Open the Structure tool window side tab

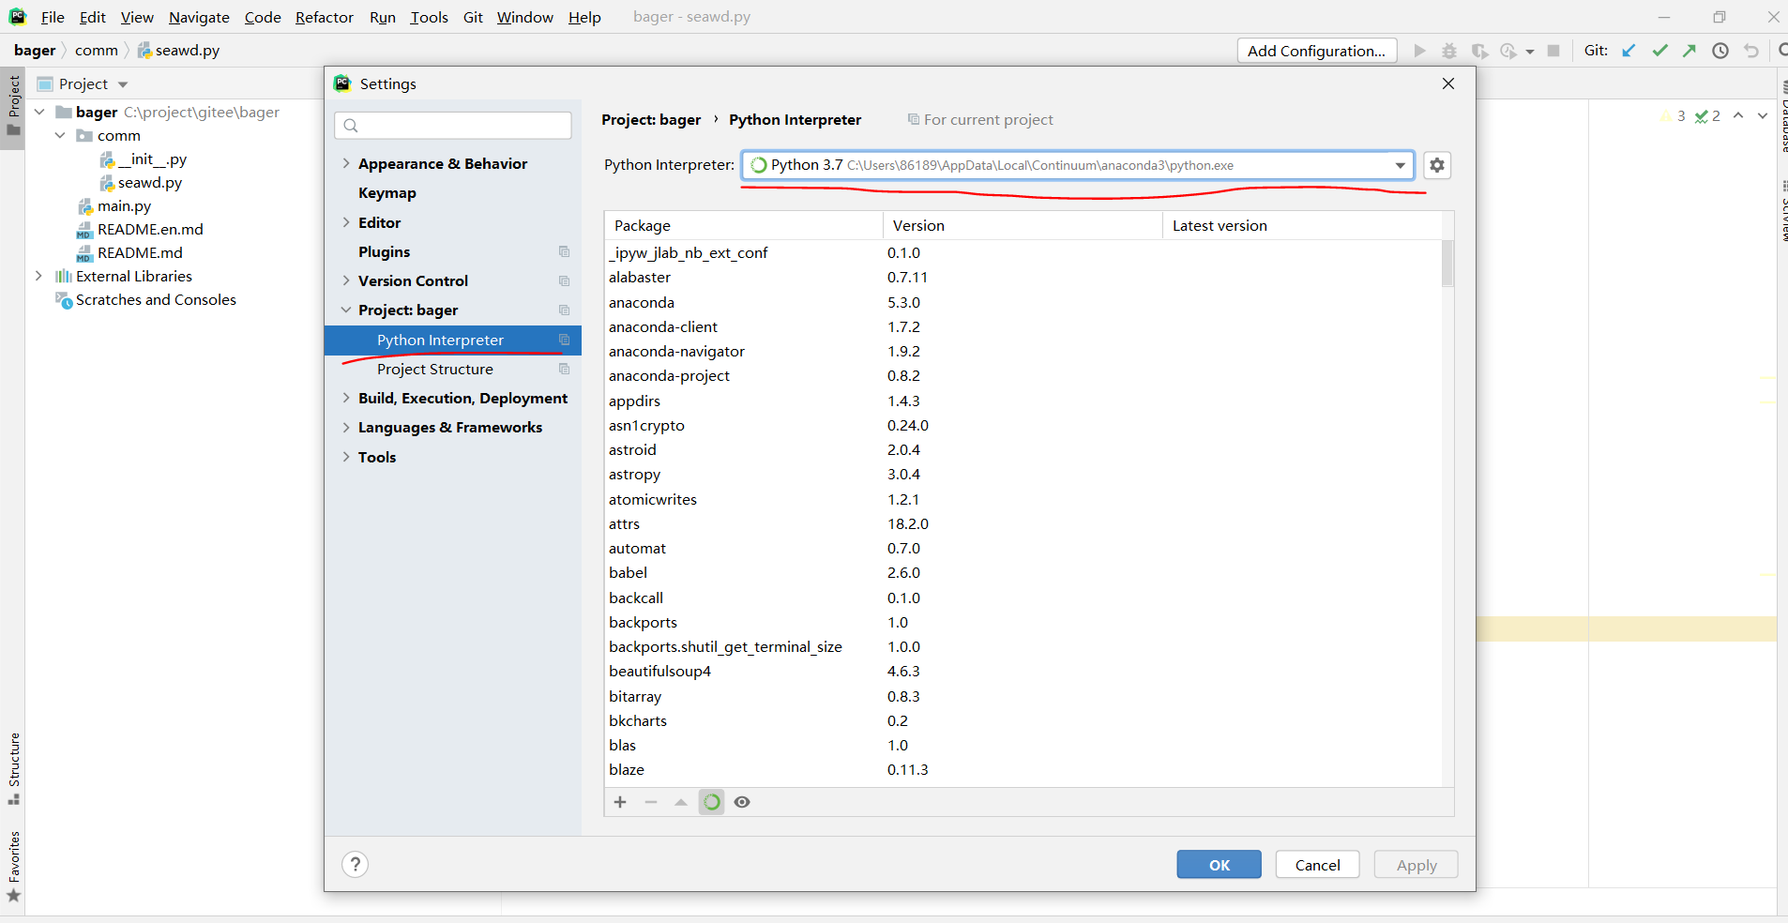[x=13, y=767]
